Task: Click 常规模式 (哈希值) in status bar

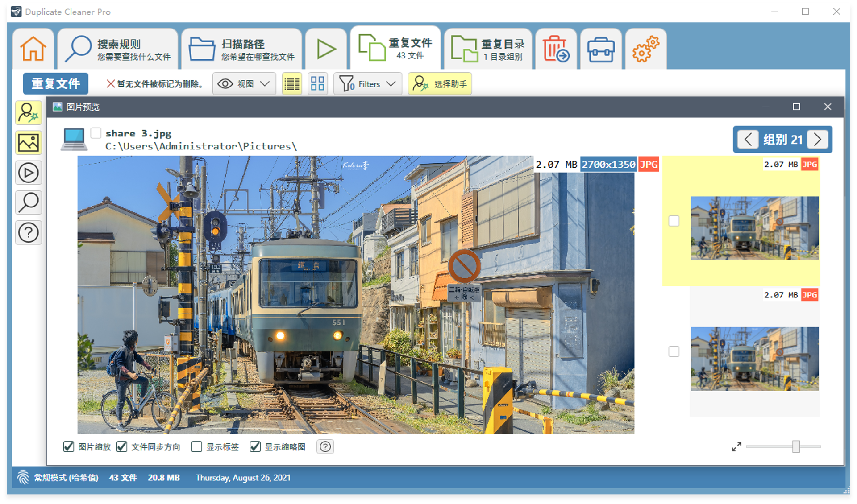Action: tap(66, 478)
